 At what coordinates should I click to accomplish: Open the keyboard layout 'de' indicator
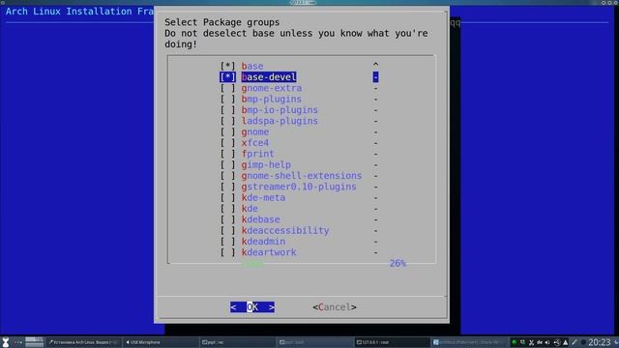[540, 342]
